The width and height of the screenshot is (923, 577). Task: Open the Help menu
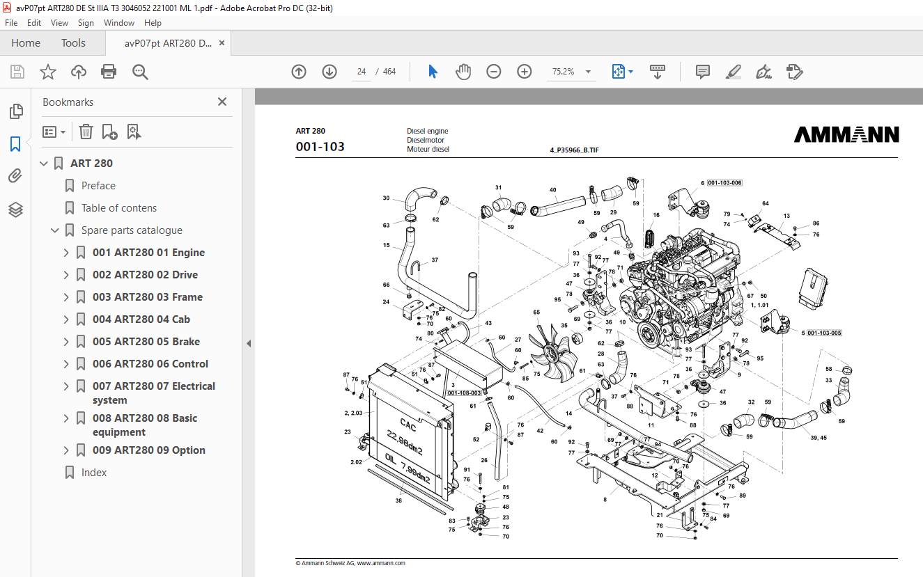[x=153, y=23]
